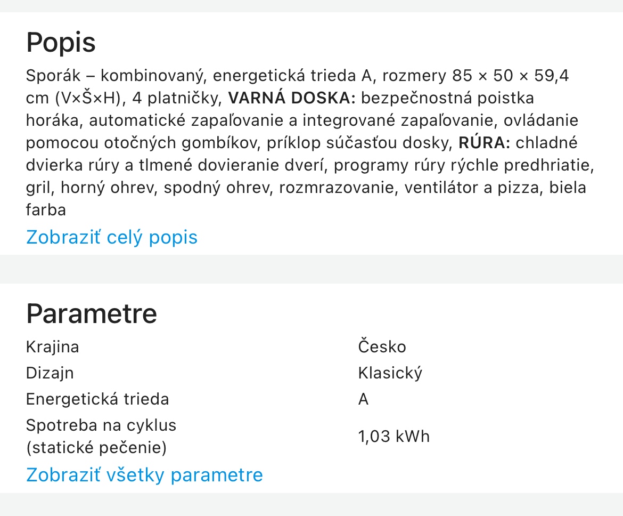
Task: Click the "Energetická trieda" parameter label
Action: click(x=98, y=399)
